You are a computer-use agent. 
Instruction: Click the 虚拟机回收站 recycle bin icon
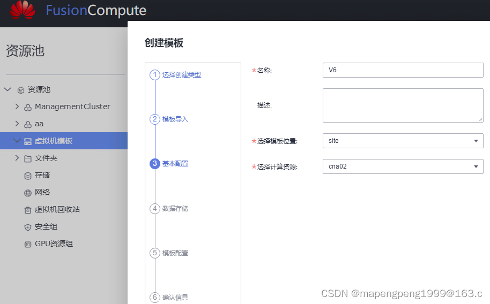click(x=28, y=210)
